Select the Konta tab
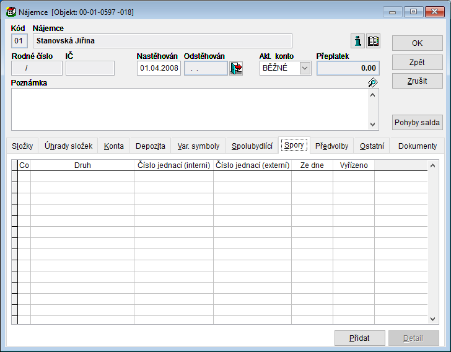 point(113,146)
